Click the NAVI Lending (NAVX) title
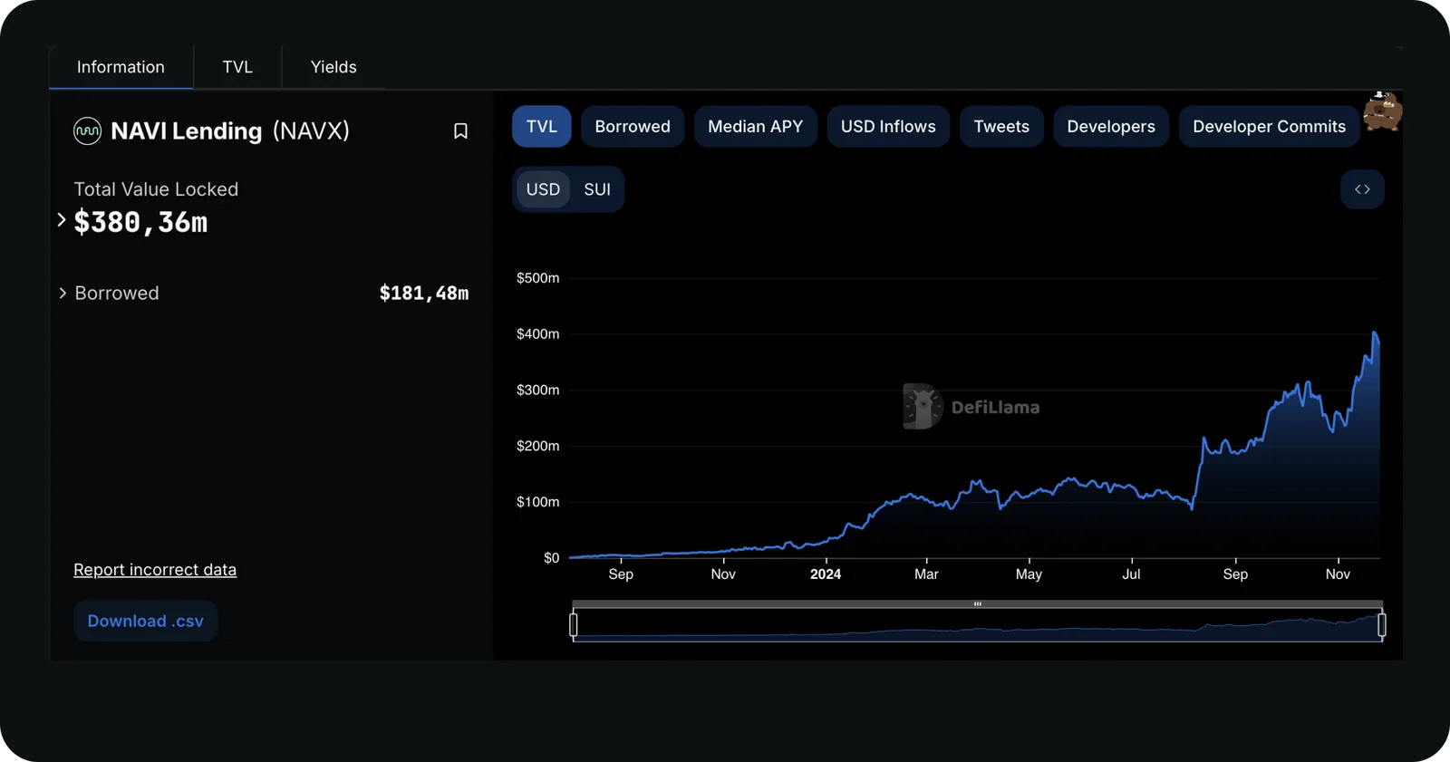Screen dimensions: 1450x762 [x=230, y=131]
